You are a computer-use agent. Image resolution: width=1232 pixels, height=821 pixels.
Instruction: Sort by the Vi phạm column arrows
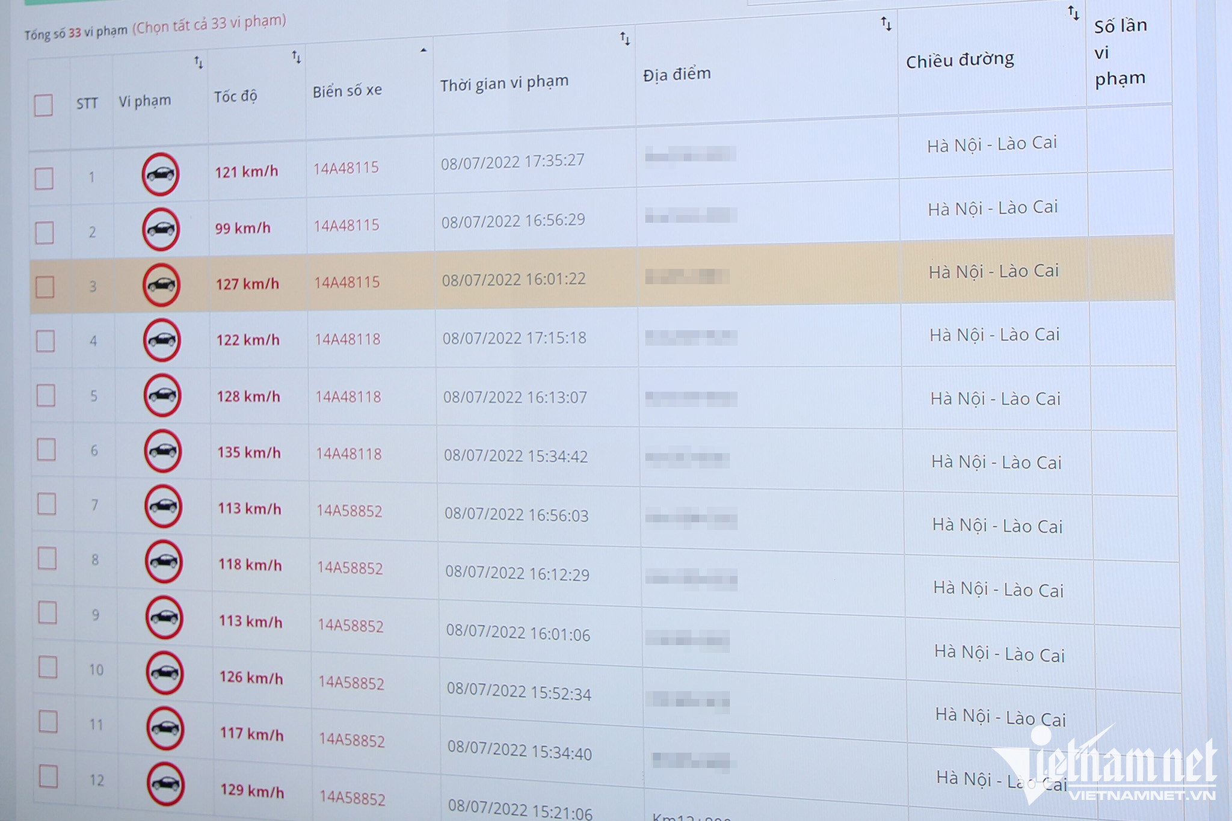pos(199,63)
